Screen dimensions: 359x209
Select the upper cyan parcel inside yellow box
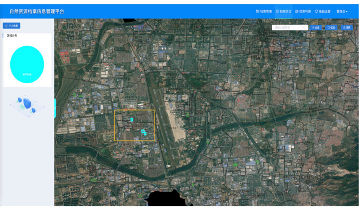132,120
